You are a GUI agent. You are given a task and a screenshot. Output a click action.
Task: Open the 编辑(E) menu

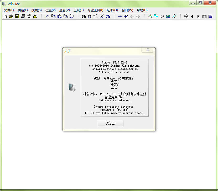tap(23, 10)
